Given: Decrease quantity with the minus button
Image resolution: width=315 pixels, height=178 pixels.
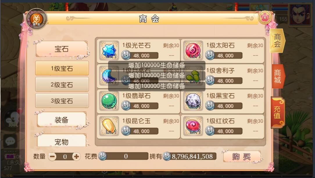Looking at the screenshot, I should pos(52,156).
